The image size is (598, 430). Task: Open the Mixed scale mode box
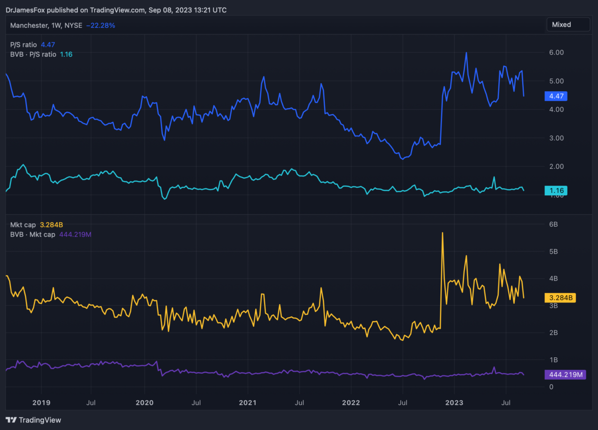point(568,24)
